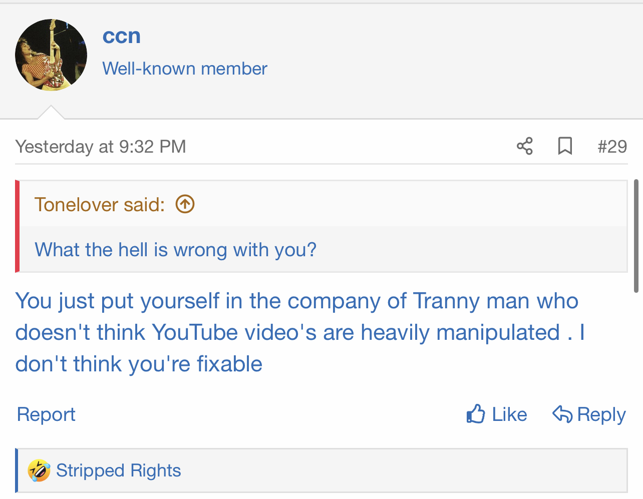Click the laughing emoji reaction icon

[x=39, y=470]
